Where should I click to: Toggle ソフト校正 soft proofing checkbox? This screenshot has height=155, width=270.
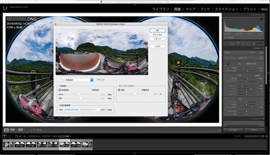pos(28,130)
